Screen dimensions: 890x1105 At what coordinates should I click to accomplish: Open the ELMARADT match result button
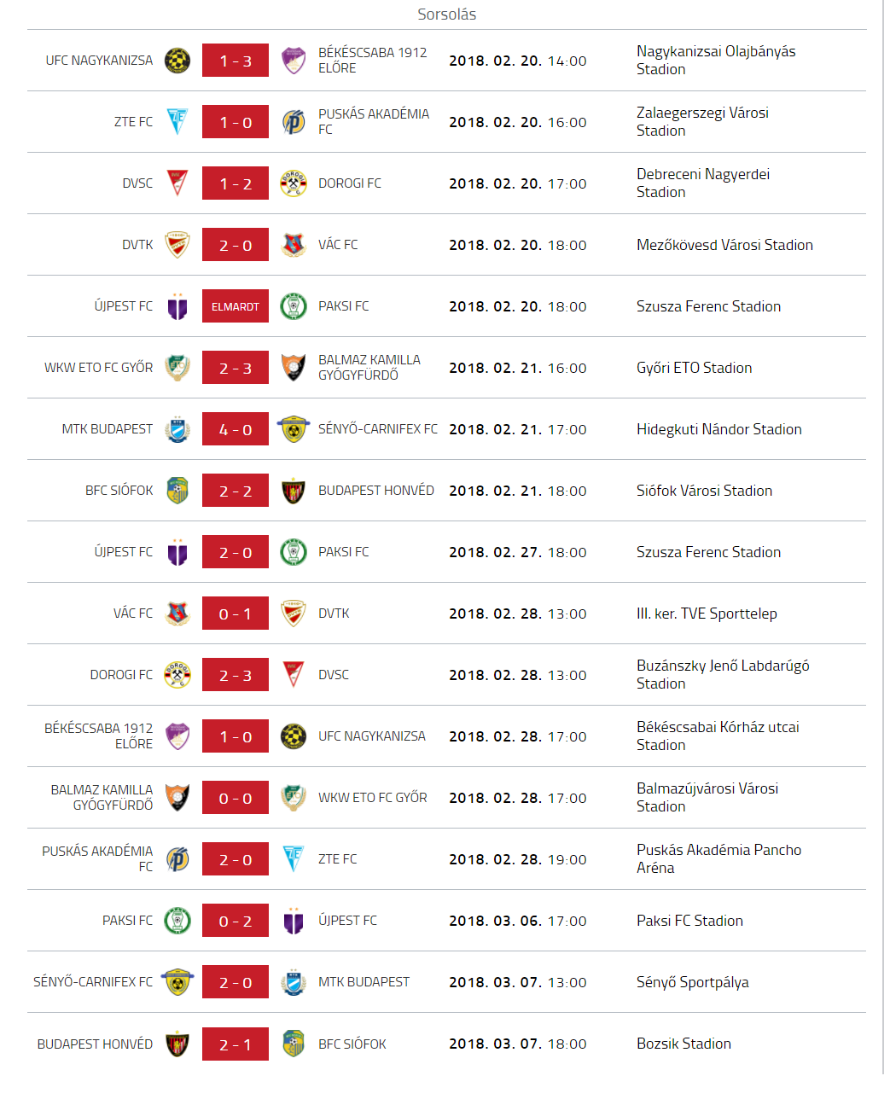coord(236,306)
